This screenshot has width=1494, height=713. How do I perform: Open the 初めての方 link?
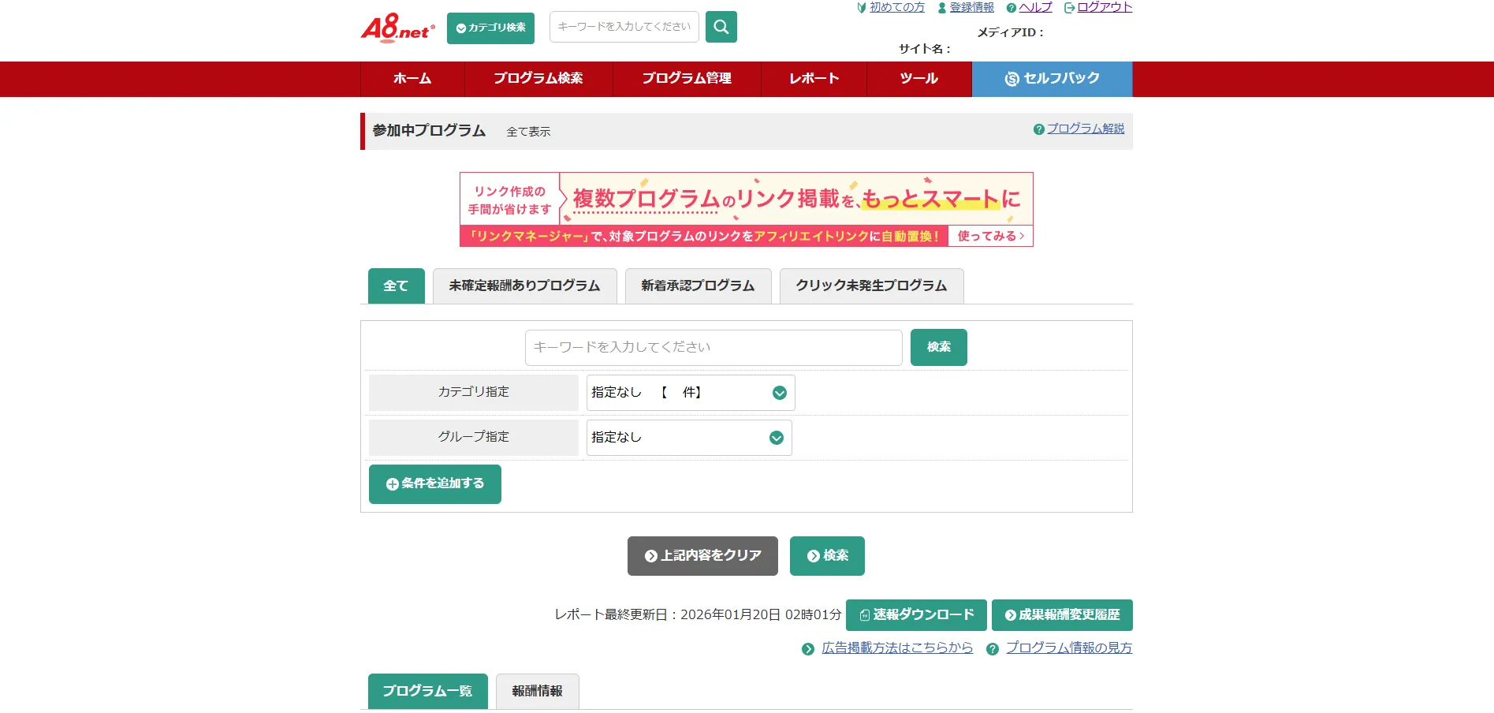[x=896, y=7]
